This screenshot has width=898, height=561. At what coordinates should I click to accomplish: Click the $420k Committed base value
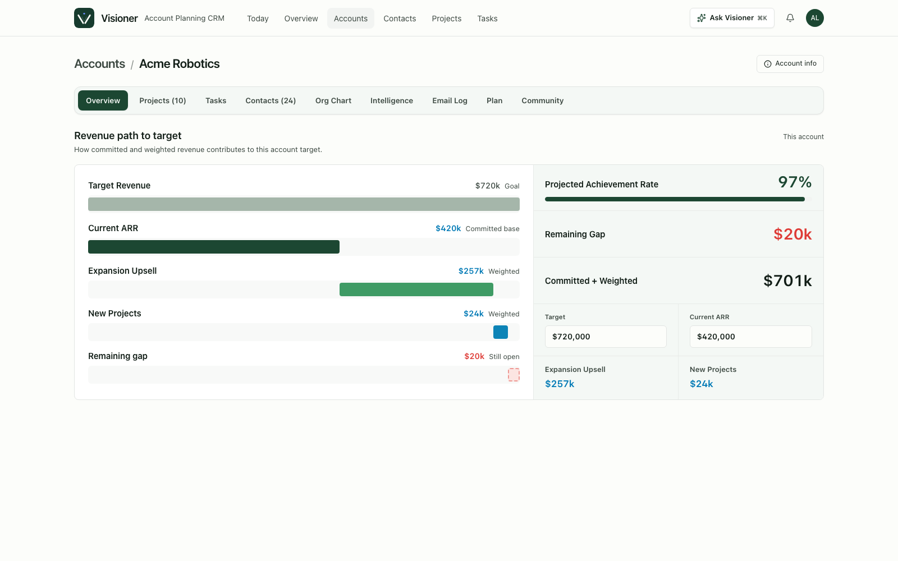tap(448, 228)
